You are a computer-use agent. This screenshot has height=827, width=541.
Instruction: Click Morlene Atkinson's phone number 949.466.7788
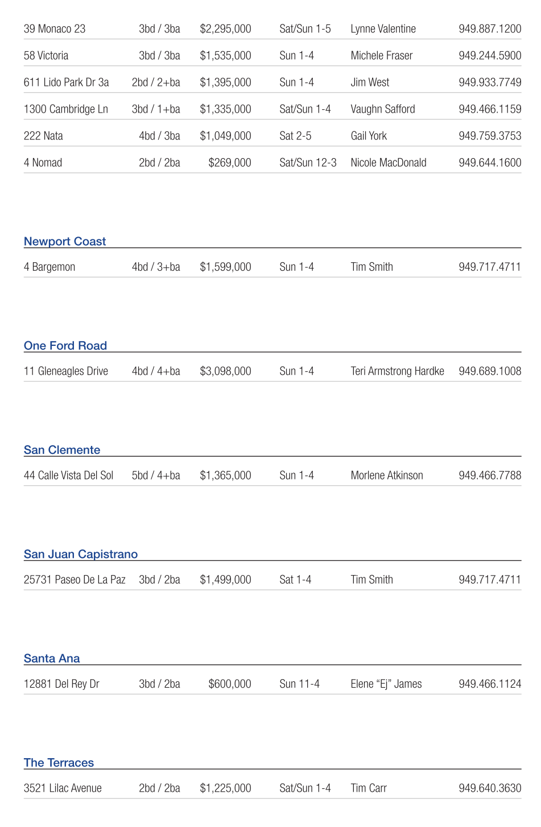[x=489, y=475]
